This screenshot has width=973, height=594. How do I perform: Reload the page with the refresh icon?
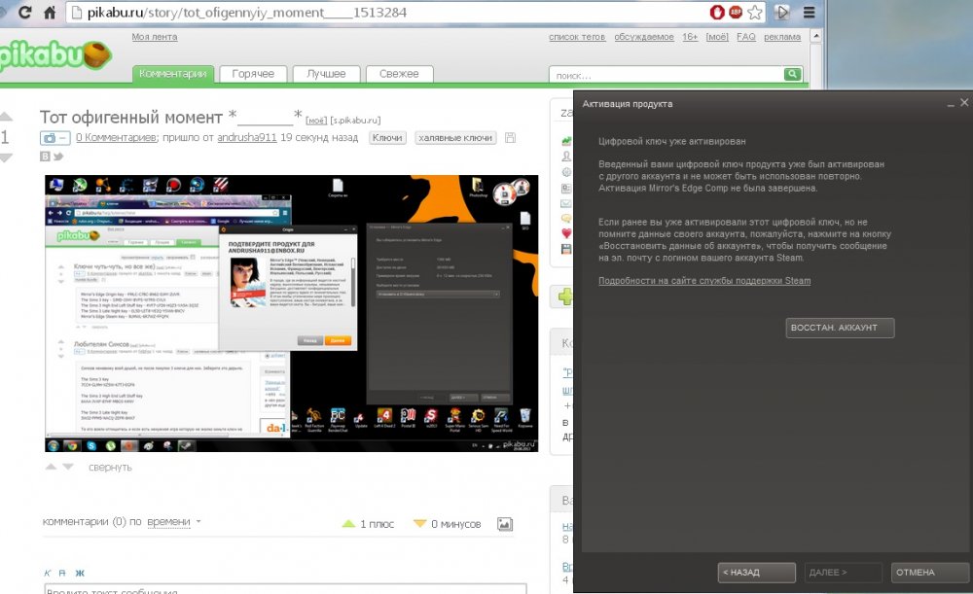click(x=25, y=13)
